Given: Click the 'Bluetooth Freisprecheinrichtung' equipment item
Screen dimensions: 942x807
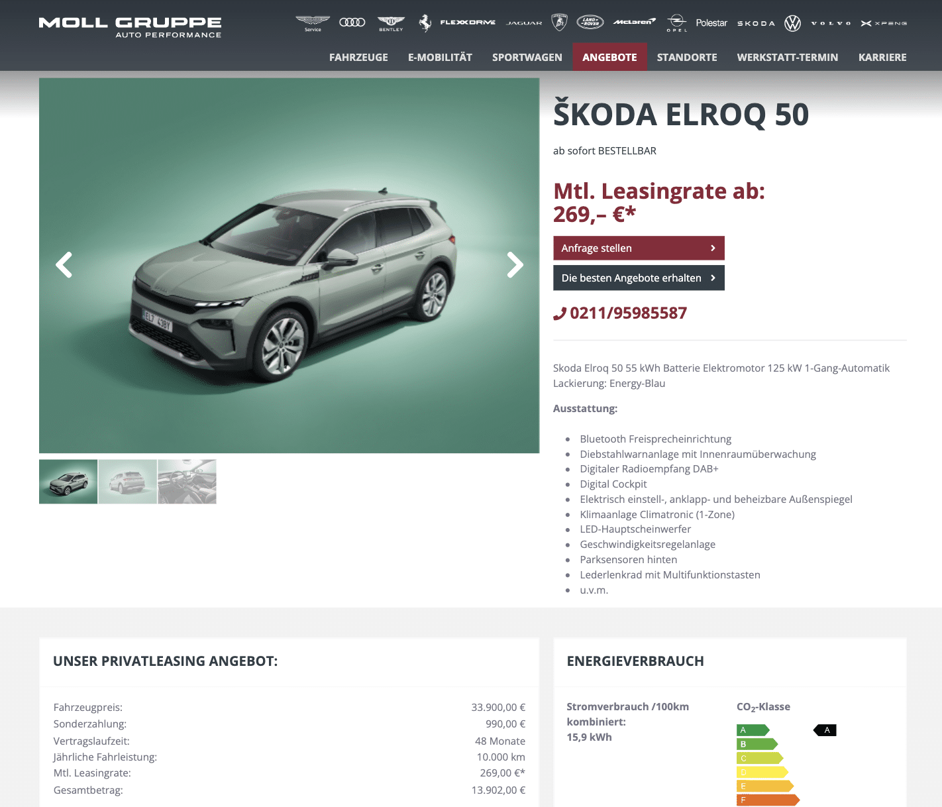Looking at the screenshot, I should (656, 439).
